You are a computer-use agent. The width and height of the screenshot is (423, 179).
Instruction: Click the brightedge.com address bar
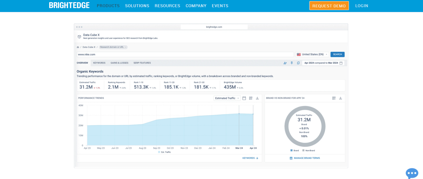click(214, 27)
